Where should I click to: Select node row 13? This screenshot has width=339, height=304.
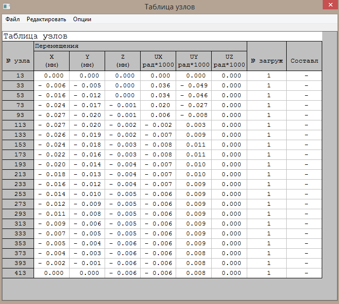pyautogui.click(x=18, y=76)
